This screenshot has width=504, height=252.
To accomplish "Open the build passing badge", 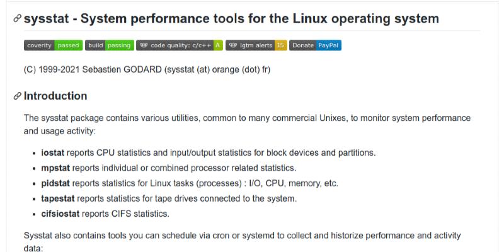I will click(x=108, y=45).
